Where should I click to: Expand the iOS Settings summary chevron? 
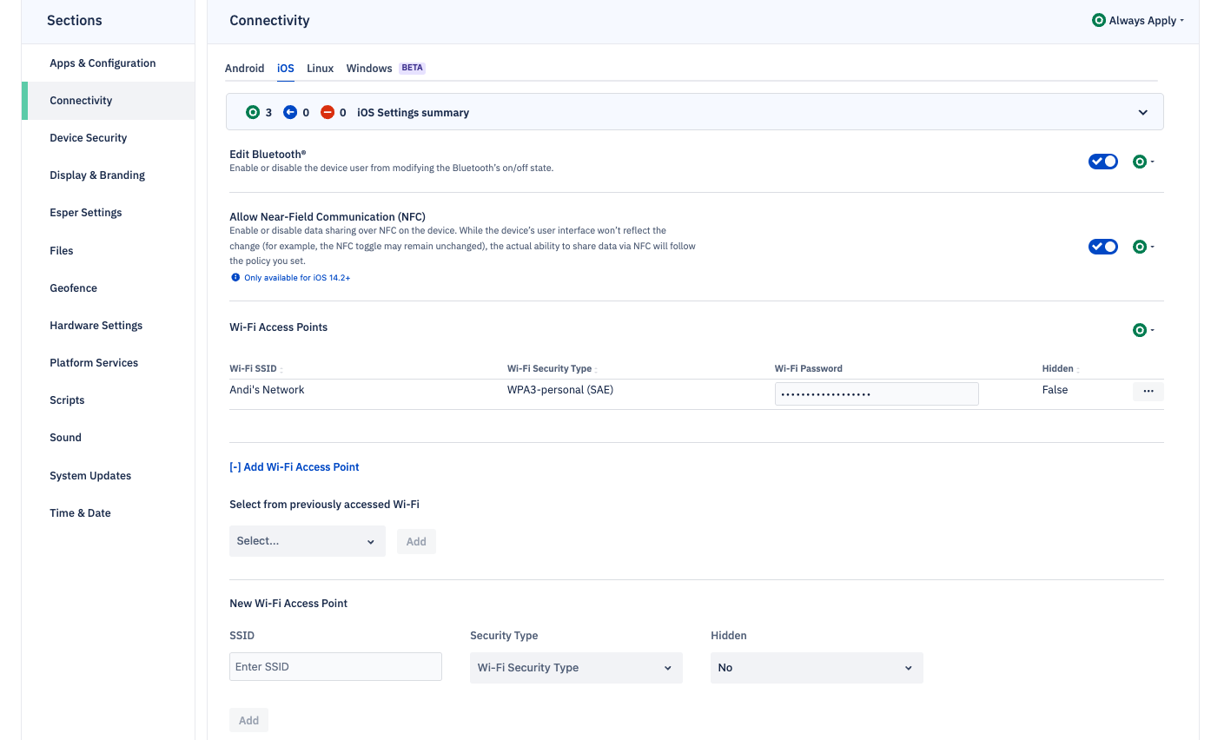(1142, 113)
